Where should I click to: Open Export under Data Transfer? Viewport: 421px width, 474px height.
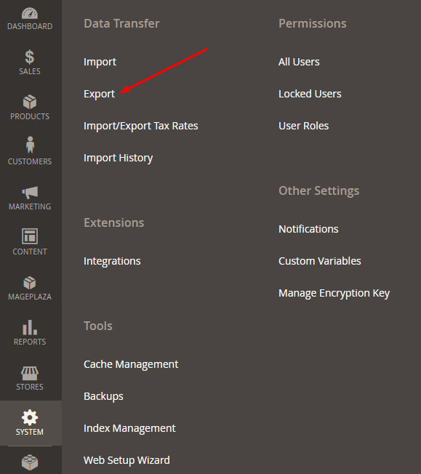click(x=99, y=94)
